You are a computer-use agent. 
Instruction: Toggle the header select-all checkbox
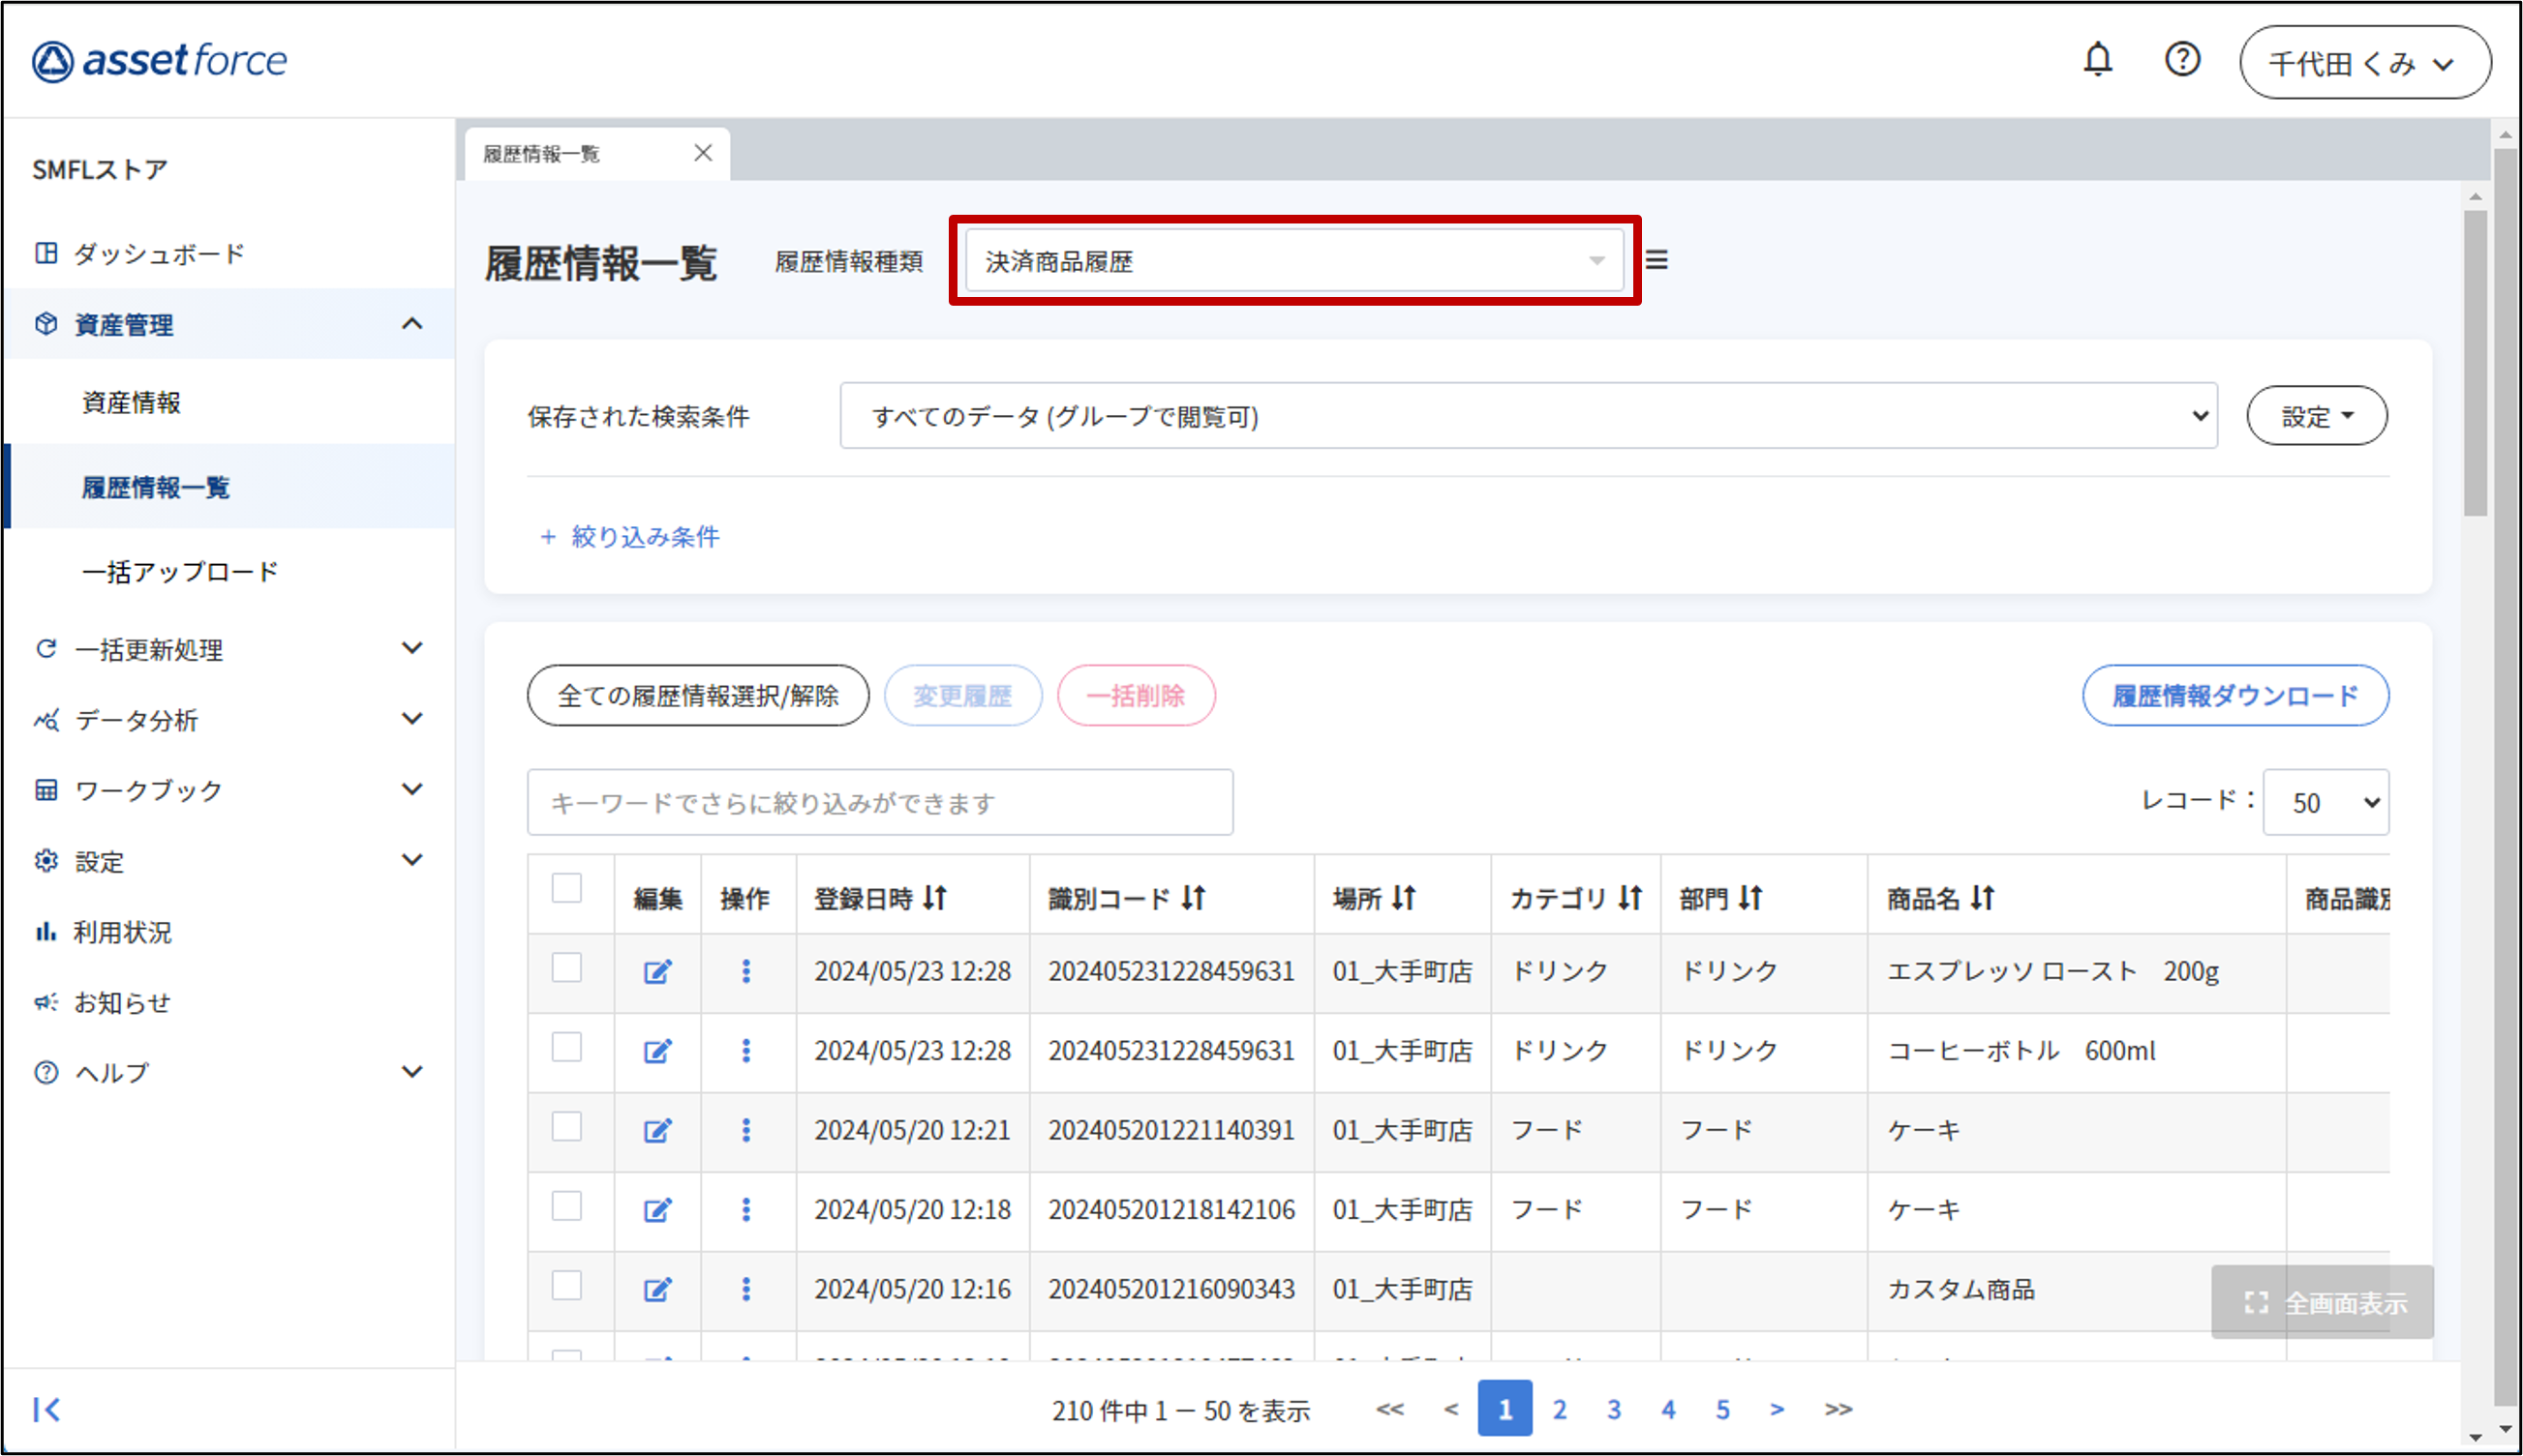[566, 887]
